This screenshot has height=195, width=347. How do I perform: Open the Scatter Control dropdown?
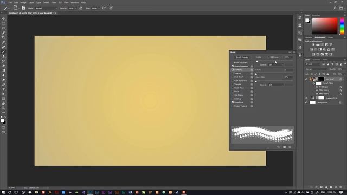pyautogui.click(x=276, y=65)
